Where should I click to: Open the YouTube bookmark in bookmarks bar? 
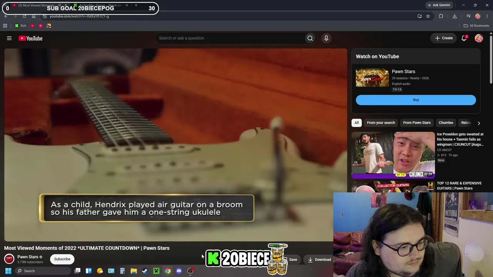click(x=32, y=26)
